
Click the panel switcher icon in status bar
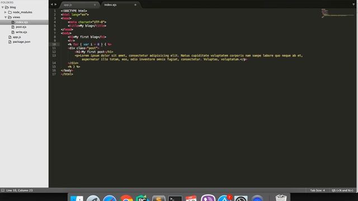pyautogui.click(x=3, y=190)
